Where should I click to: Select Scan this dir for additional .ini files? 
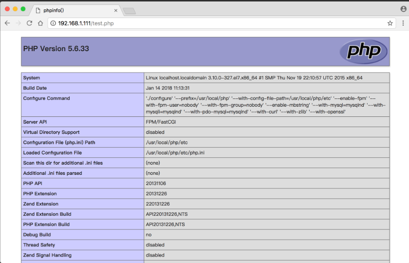point(63,163)
